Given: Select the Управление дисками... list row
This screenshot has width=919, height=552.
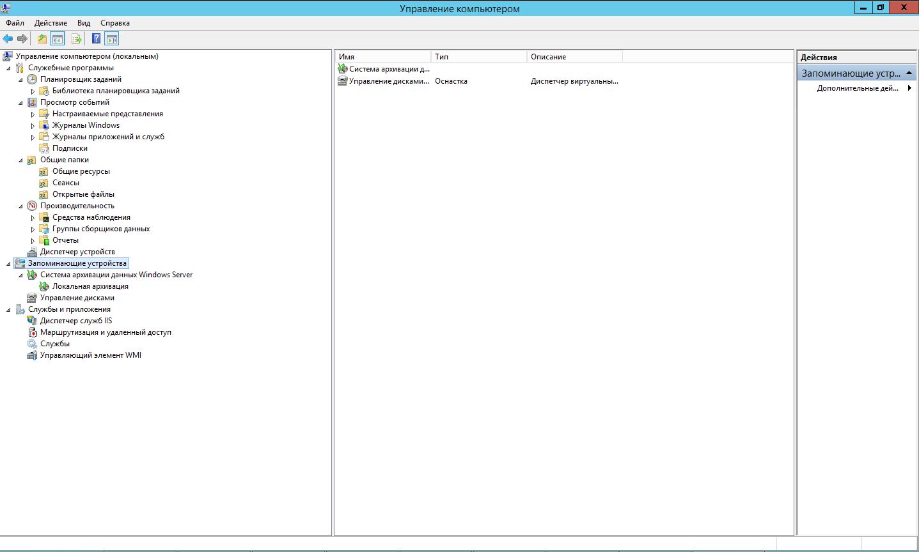Looking at the screenshot, I should click(x=384, y=81).
